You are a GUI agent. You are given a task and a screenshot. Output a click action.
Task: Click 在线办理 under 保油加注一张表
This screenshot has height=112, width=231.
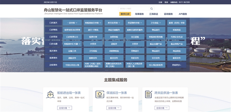(x=114, y=108)
